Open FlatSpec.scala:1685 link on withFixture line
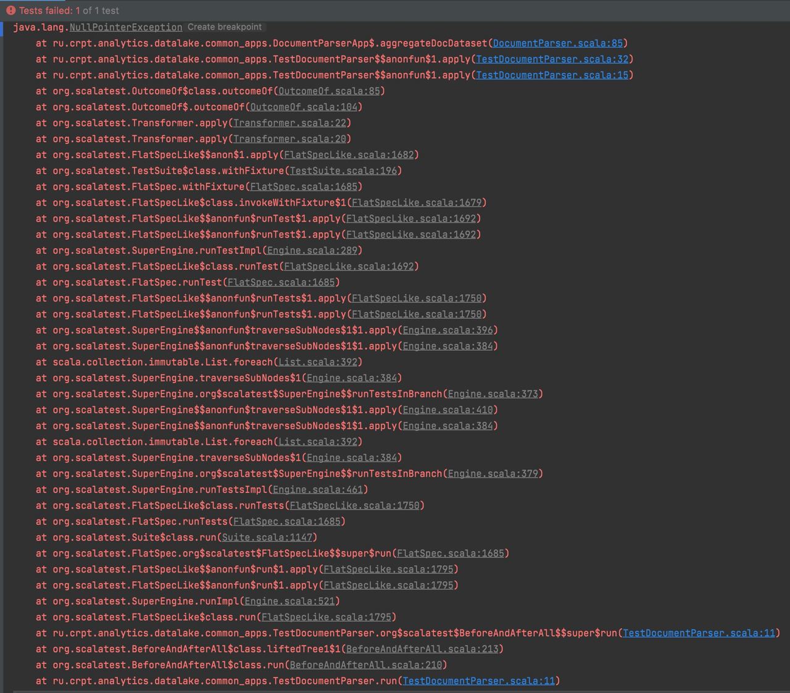Image resolution: width=790 pixels, height=693 pixels. 304,187
